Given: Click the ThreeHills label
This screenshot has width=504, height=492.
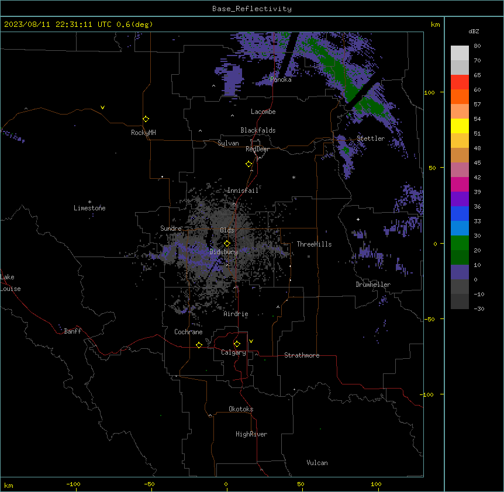Looking at the screenshot, I should tap(314, 244).
